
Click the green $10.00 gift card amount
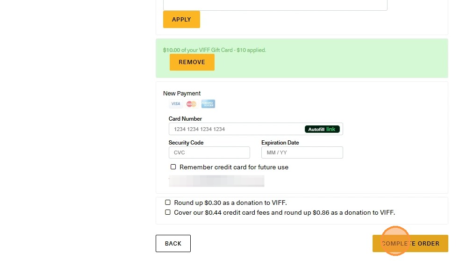point(171,50)
